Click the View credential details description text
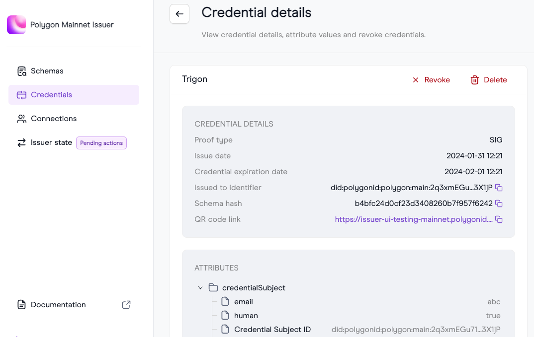The image size is (534, 337). pyautogui.click(x=313, y=35)
